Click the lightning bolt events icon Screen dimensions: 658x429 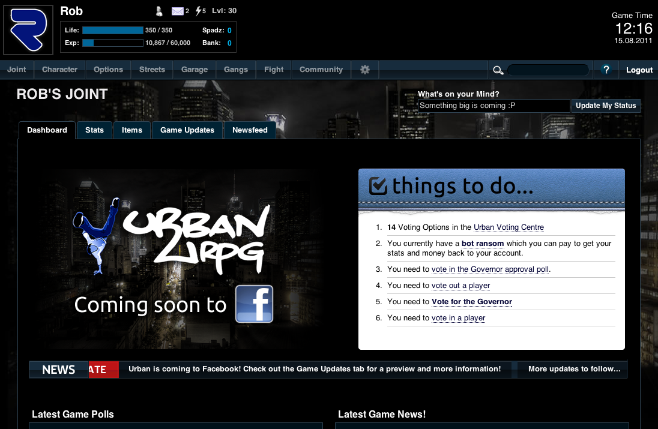pyautogui.click(x=199, y=11)
